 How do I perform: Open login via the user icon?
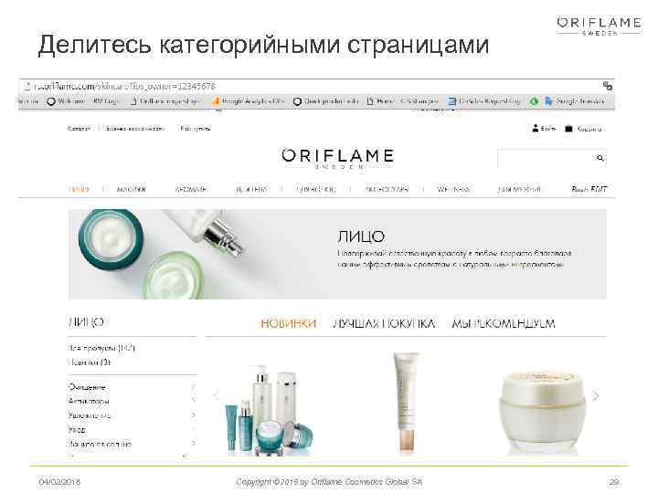coord(535,129)
